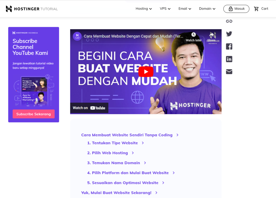Screen dimensions: 276x198
Task: Open the shopping cart icon
Action: (256, 9)
